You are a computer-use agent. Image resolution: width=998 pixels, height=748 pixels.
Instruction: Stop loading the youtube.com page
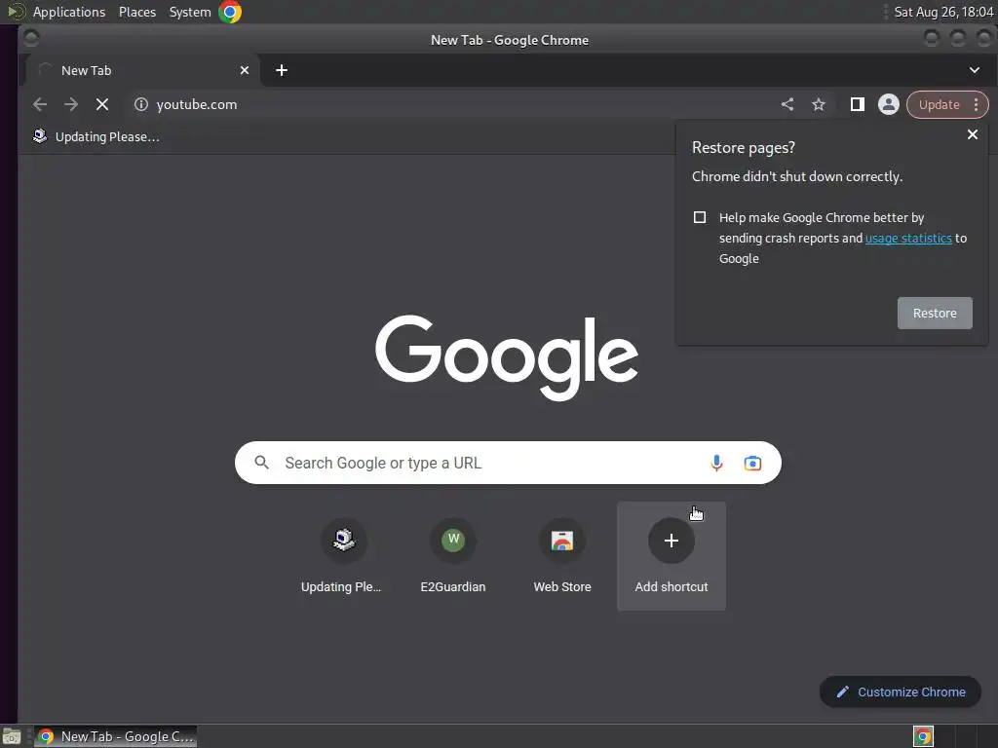(101, 104)
